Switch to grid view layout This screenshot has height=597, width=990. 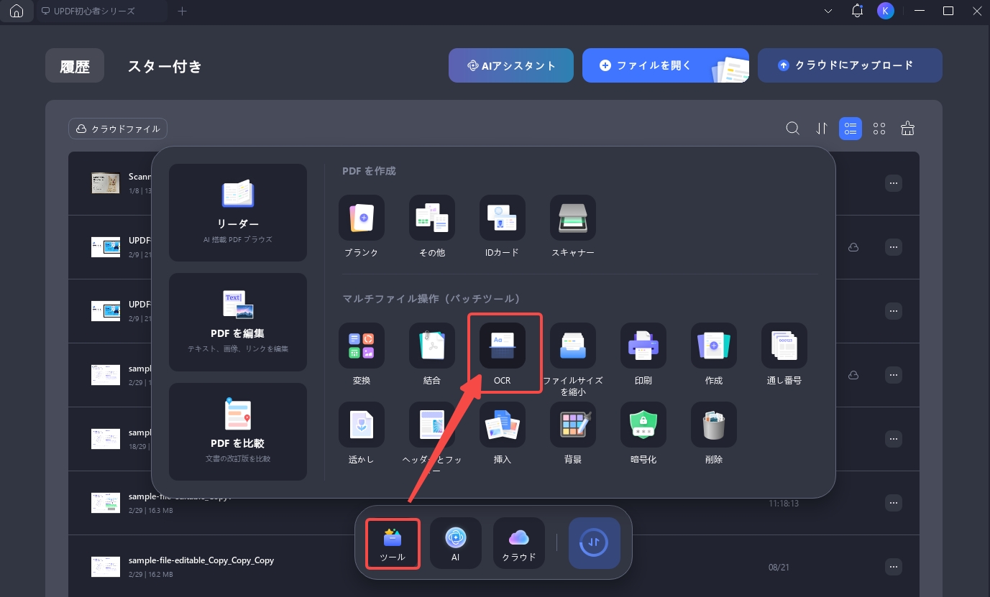[879, 129]
